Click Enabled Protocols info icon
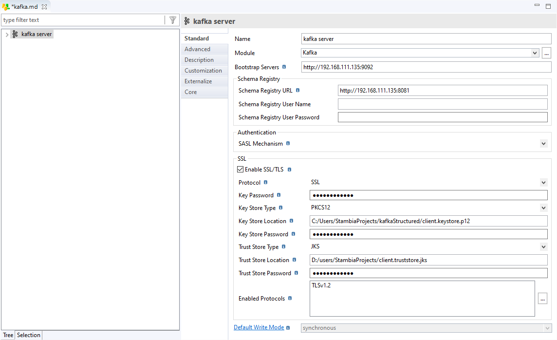The width and height of the screenshot is (557, 340). point(290,298)
